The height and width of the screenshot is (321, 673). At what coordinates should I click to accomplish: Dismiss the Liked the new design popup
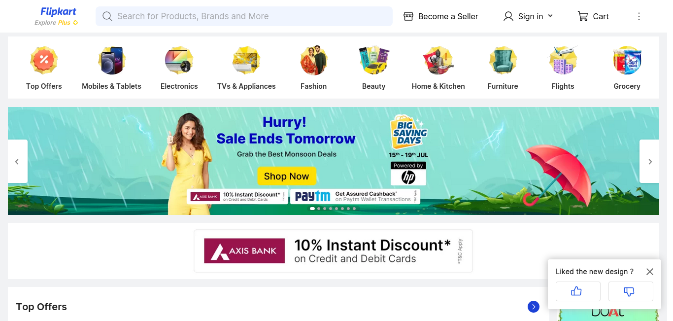[x=650, y=272]
